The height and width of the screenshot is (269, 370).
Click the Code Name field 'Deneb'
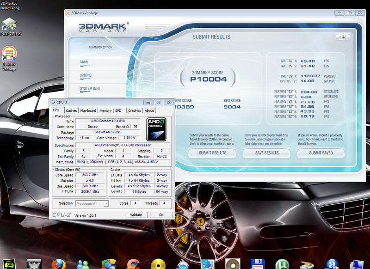(x=92, y=127)
